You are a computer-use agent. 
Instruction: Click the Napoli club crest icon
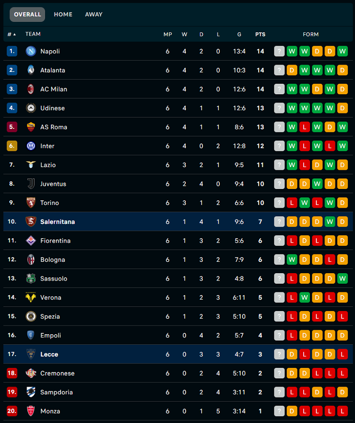pos(31,51)
